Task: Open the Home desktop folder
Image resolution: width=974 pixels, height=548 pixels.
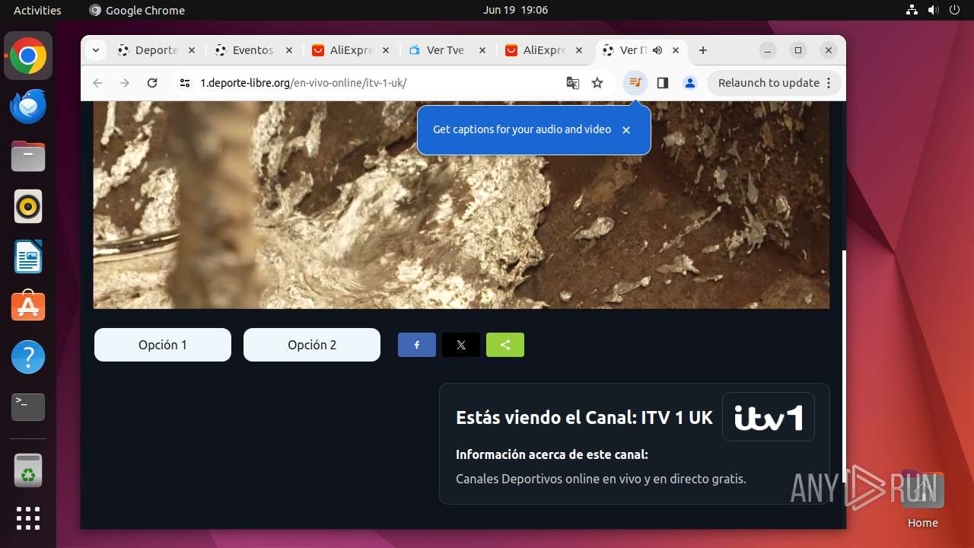Action: (922, 500)
